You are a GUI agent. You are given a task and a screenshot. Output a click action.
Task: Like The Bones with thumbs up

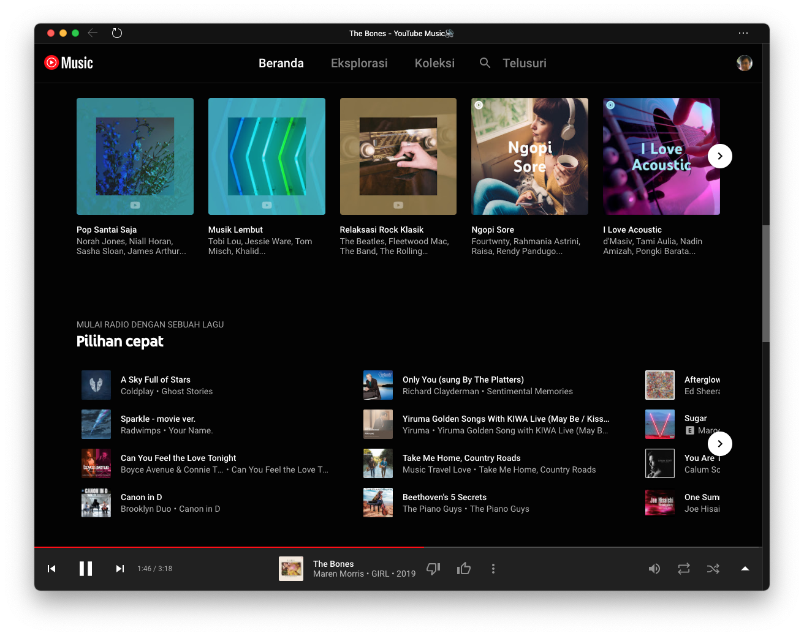[464, 569]
